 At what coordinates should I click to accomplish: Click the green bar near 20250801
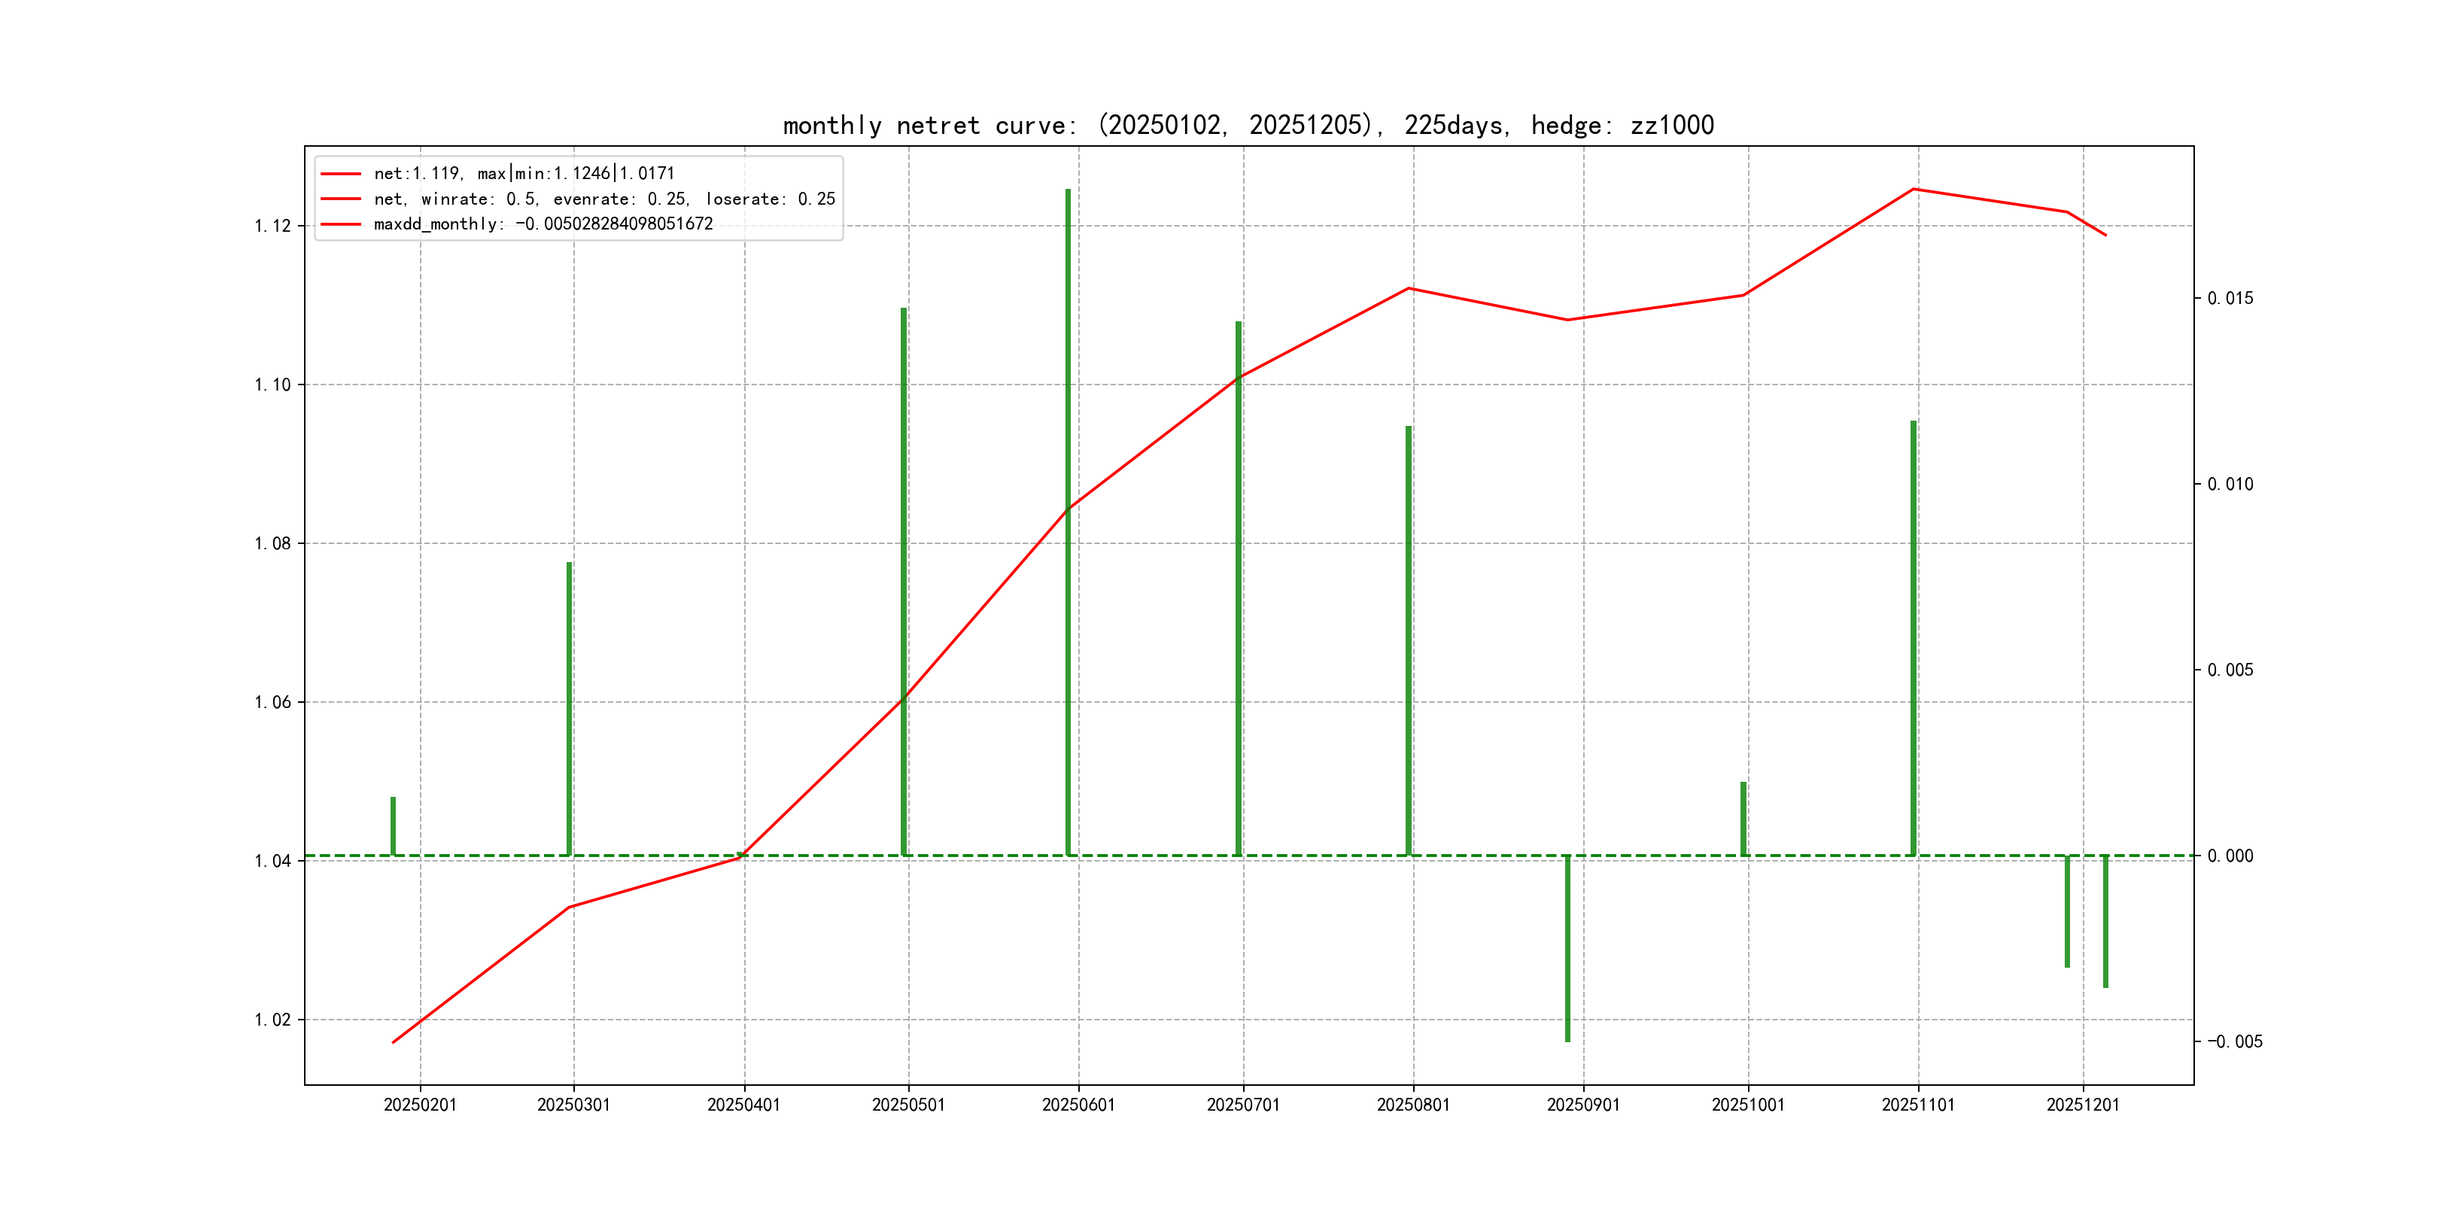click(x=1409, y=641)
